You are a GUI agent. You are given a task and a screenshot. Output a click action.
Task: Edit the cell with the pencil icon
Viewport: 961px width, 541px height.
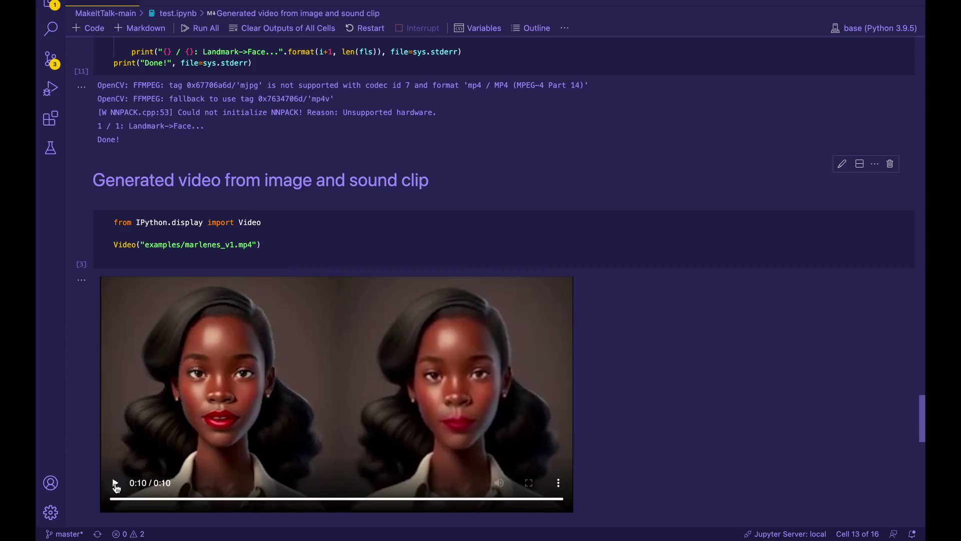[842, 164]
